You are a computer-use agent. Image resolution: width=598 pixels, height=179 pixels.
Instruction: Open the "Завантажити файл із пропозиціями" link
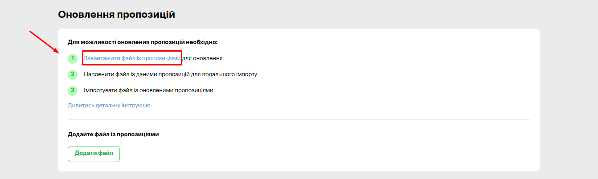pos(132,58)
